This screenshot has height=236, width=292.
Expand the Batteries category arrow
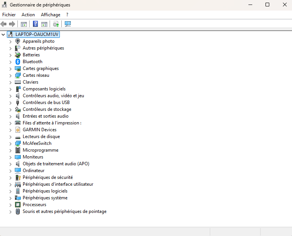point(10,55)
